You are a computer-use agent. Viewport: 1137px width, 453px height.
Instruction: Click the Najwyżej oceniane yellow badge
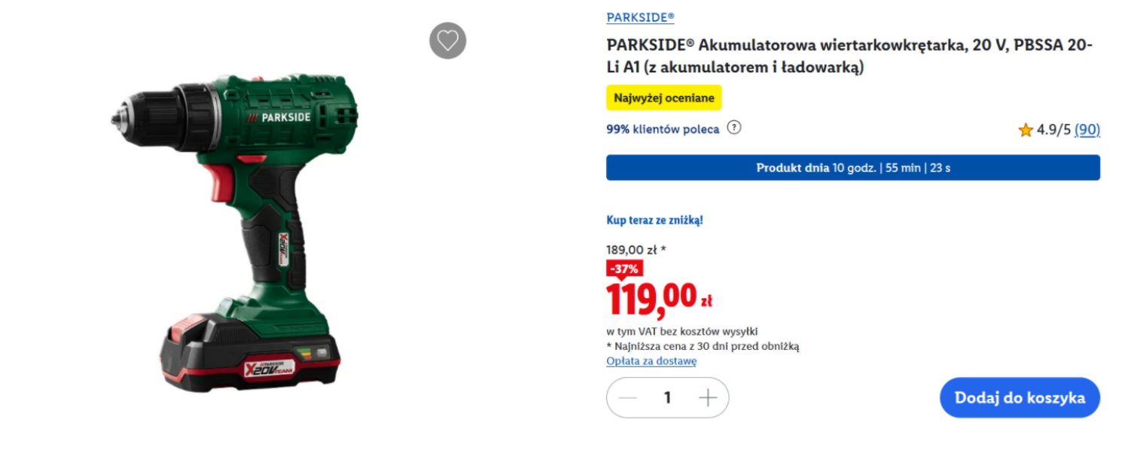(663, 98)
